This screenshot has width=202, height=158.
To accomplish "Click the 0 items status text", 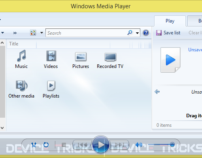I will click(164, 125).
